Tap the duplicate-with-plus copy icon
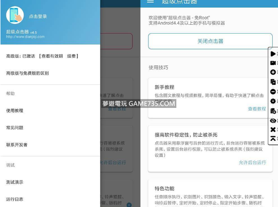 pyautogui.click(x=273, y=82)
